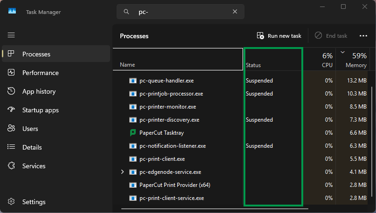Click Suspended status of pc-printer-discovery.exe
The width and height of the screenshot is (376, 213).
click(x=259, y=120)
